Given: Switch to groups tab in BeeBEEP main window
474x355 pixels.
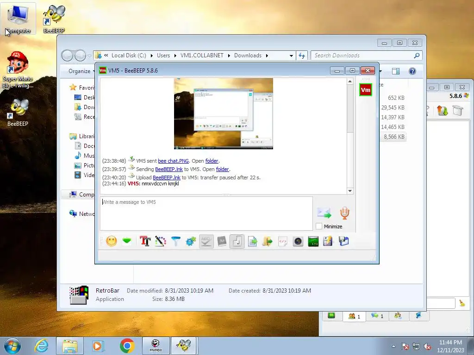Looking at the screenshot, I should coord(398,316).
